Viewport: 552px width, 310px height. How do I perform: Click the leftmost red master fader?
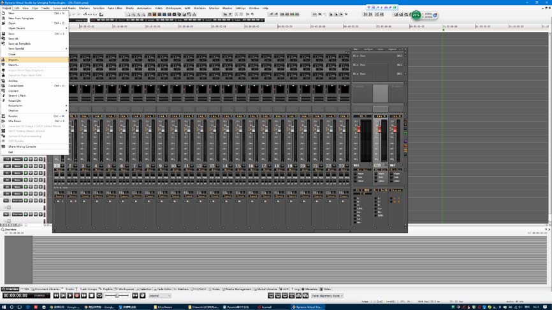click(359, 130)
